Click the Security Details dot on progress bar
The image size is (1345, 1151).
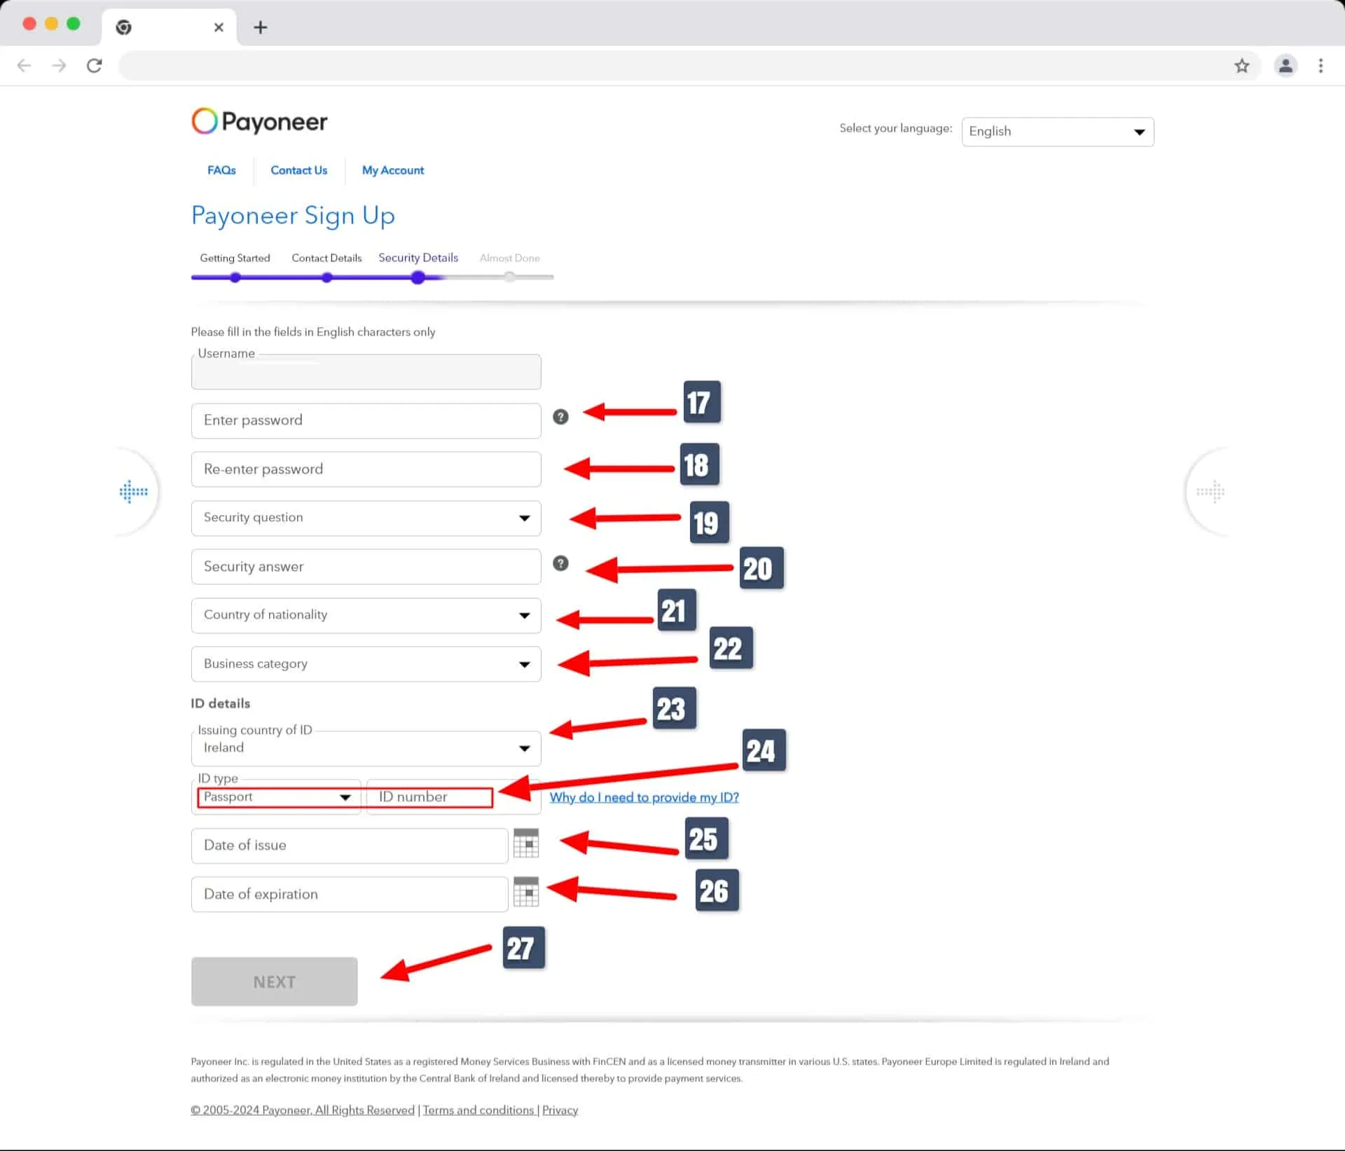coord(418,277)
